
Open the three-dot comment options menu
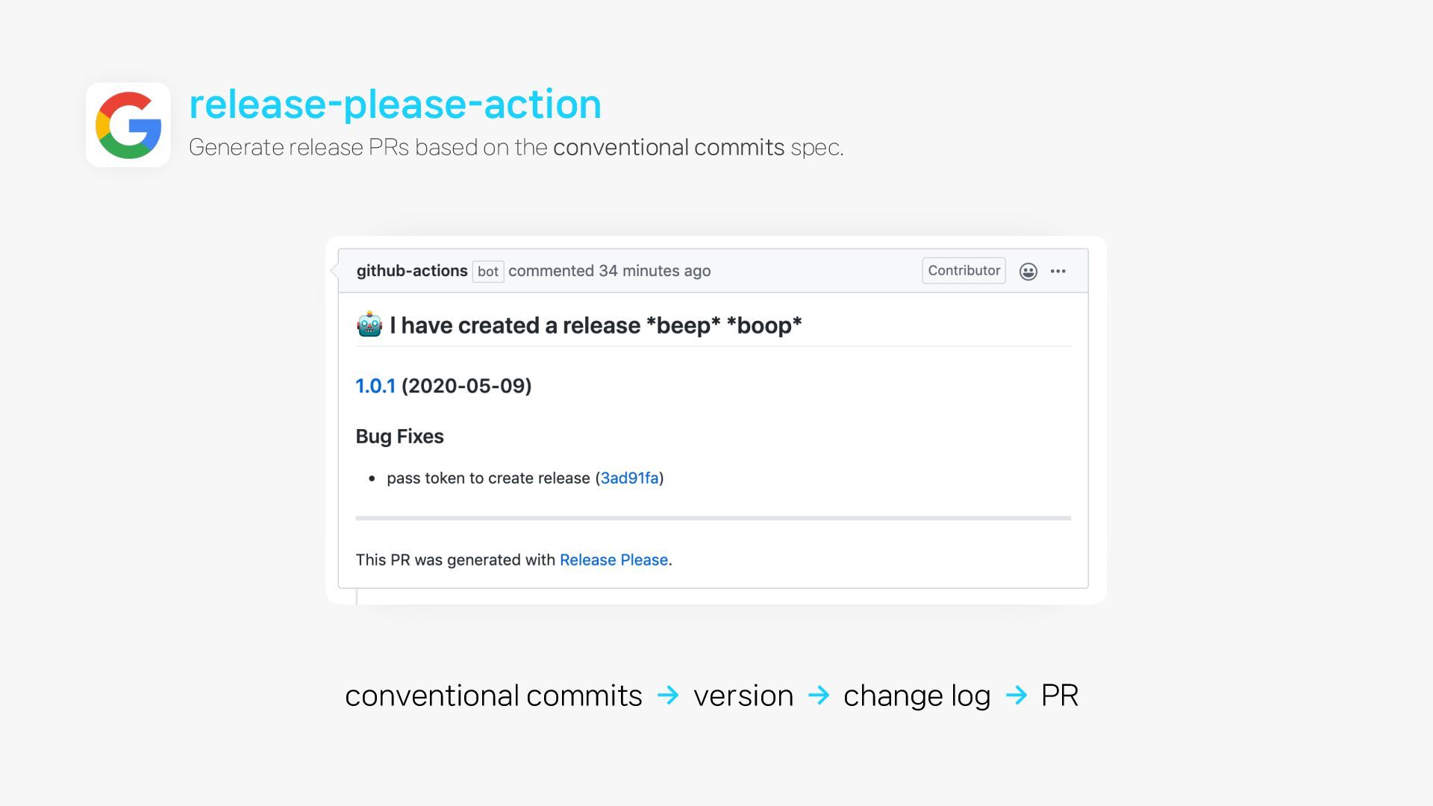[1058, 272]
